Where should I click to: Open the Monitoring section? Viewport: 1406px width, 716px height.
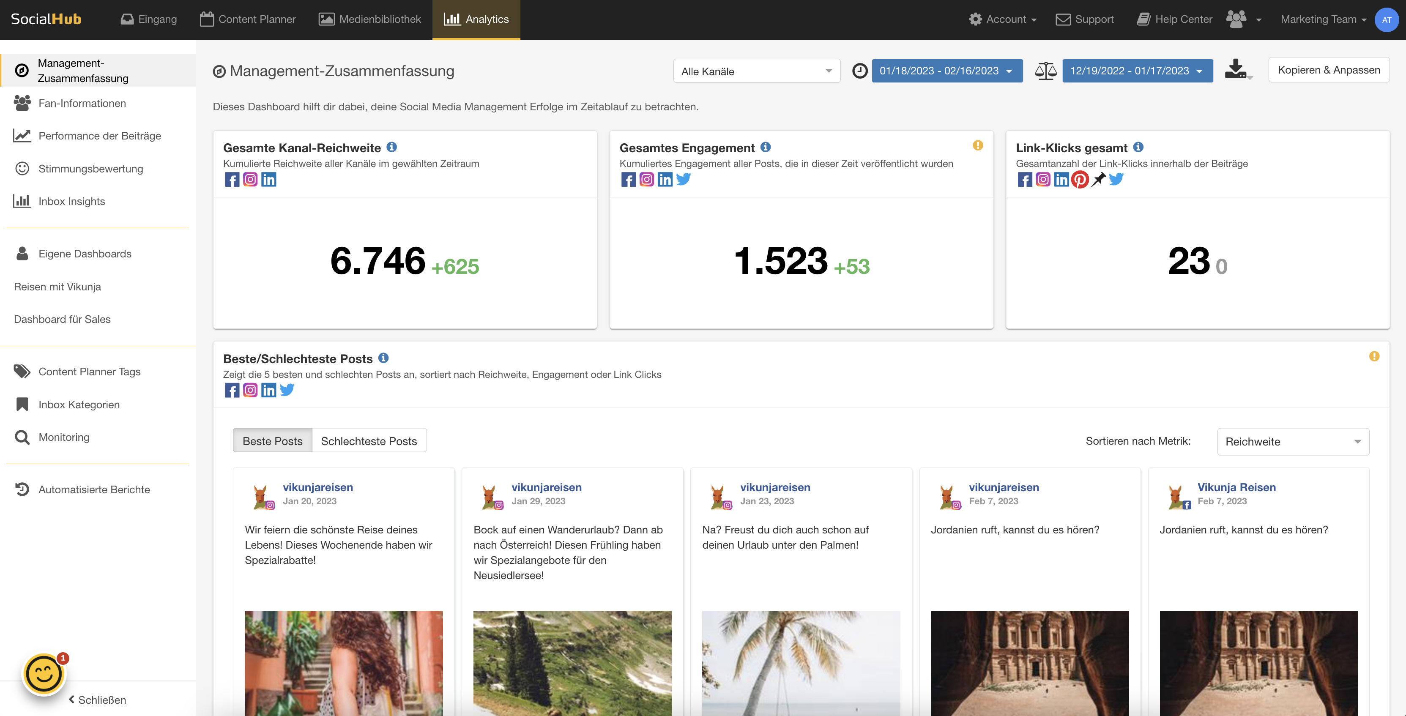coord(63,437)
